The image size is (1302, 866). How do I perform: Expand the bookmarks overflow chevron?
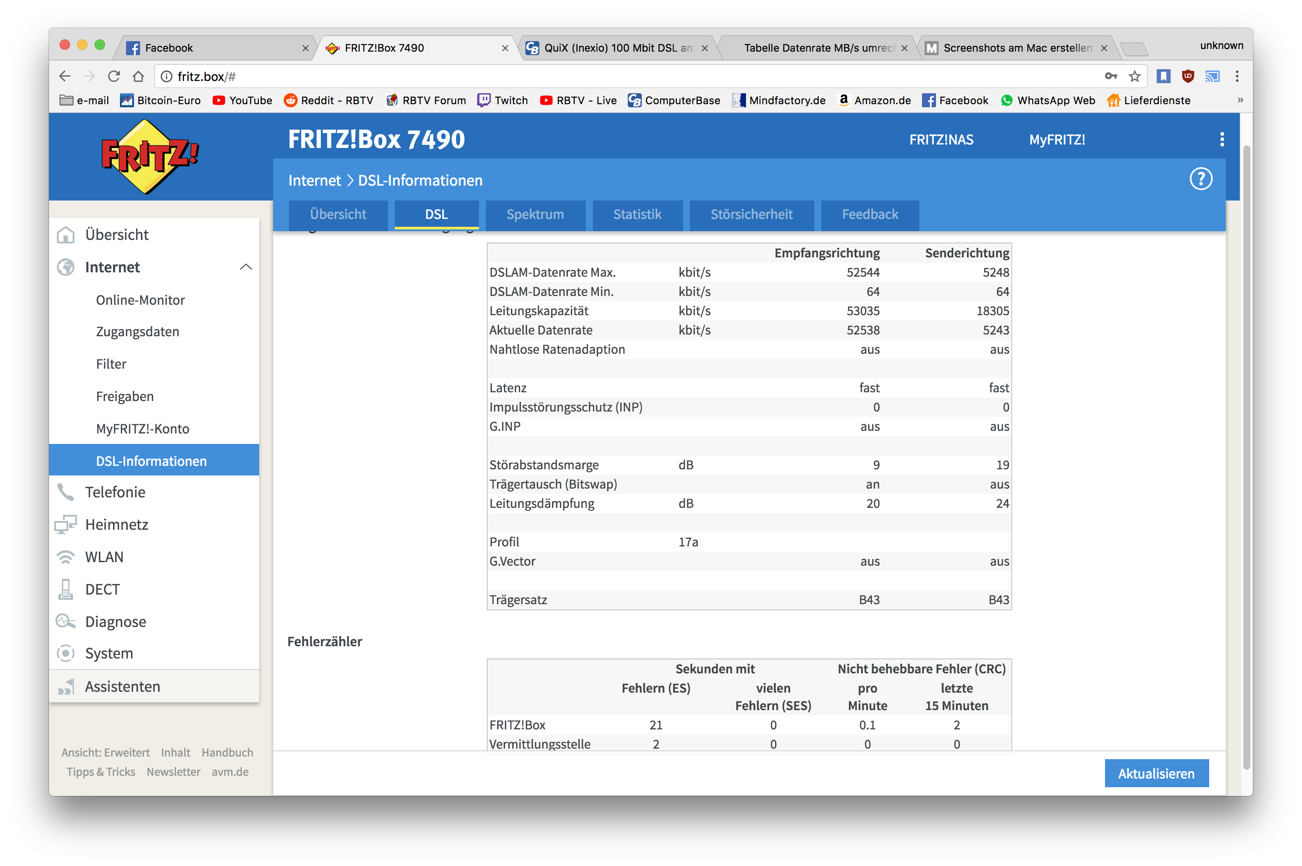pos(1240,101)
